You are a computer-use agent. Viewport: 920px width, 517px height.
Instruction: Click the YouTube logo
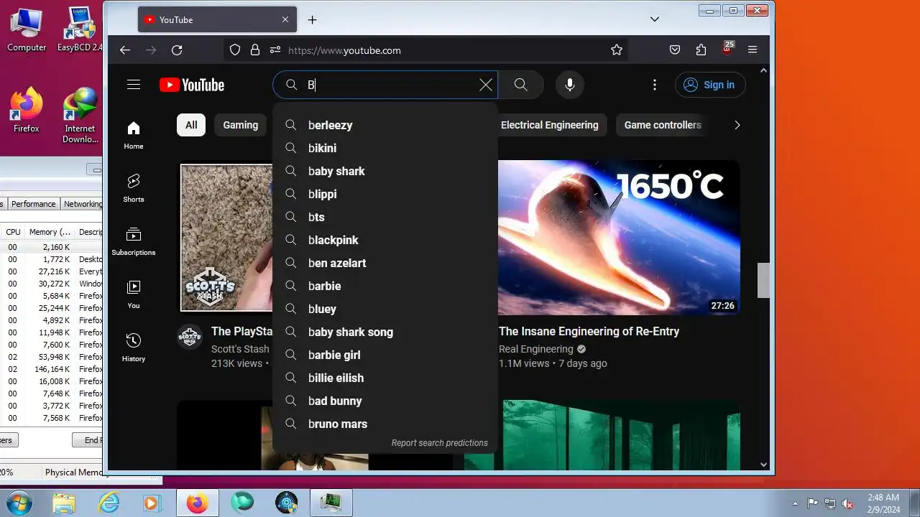tap(192, 85)
